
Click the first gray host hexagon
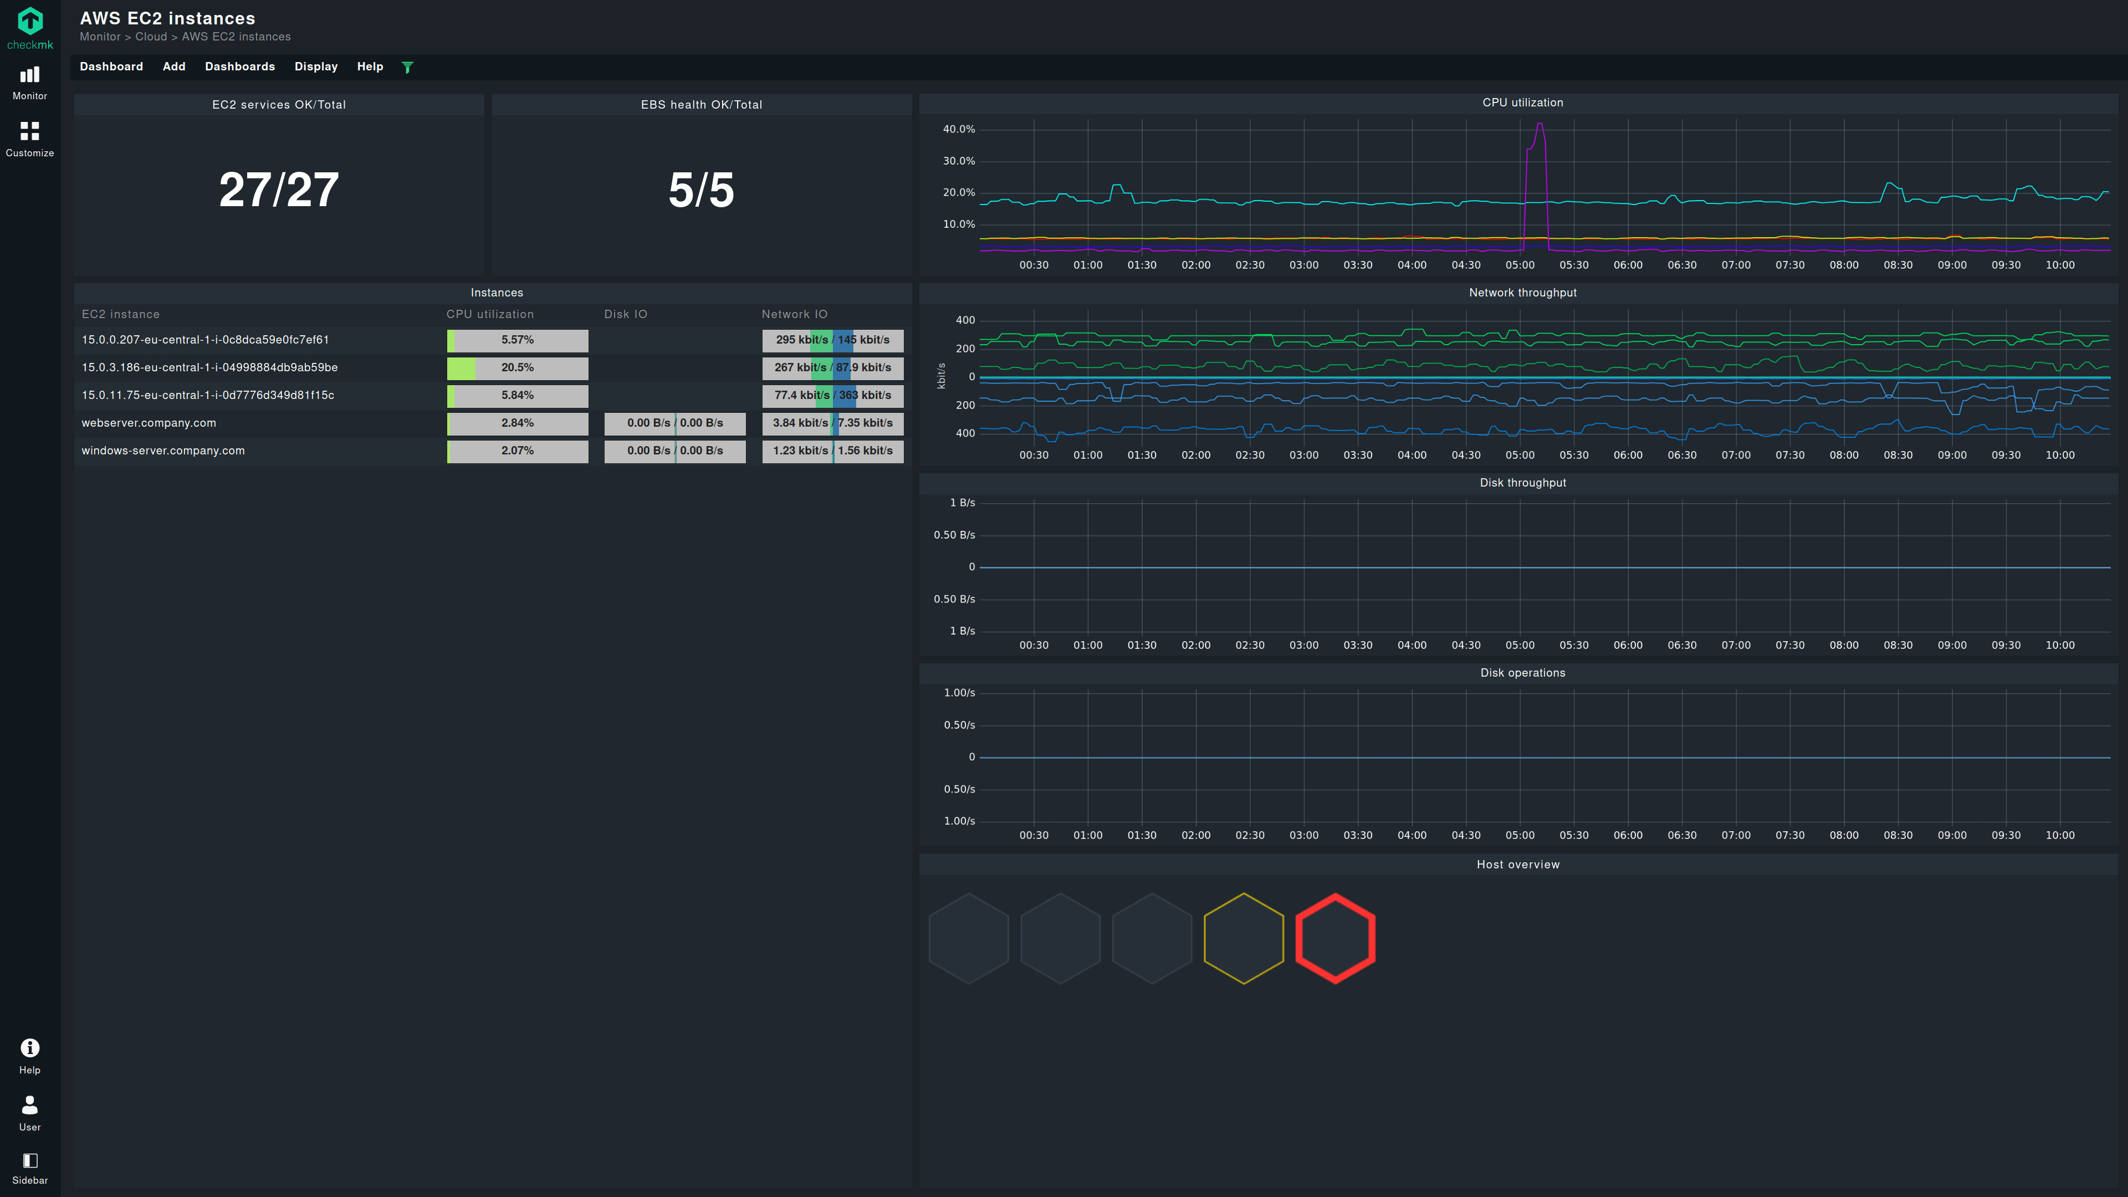point(969,938)
